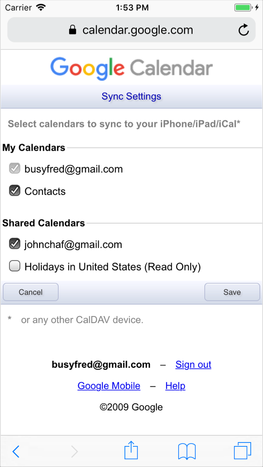The width and height of the screenshot is (263, 467).
Task: Tap the Safari back arrow
Action: (16, 451)
